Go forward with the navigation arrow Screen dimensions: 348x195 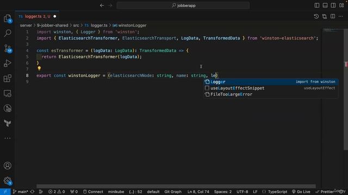click(110, 5)
